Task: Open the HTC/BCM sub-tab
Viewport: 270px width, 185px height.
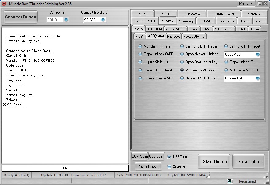Action: coord(154,29)
